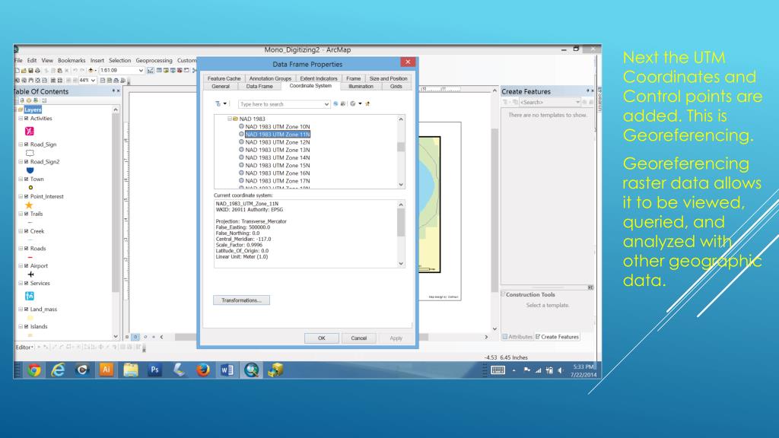Click the Airport plane symbol
Screen dimensions: 779x438
(30, 274)
